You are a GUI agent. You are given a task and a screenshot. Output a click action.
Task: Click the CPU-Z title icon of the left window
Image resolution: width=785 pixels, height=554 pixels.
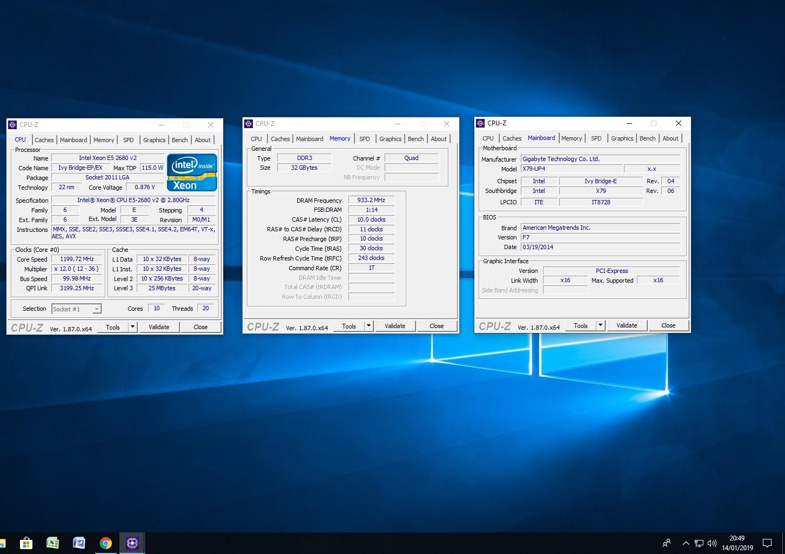pos(12,125)
